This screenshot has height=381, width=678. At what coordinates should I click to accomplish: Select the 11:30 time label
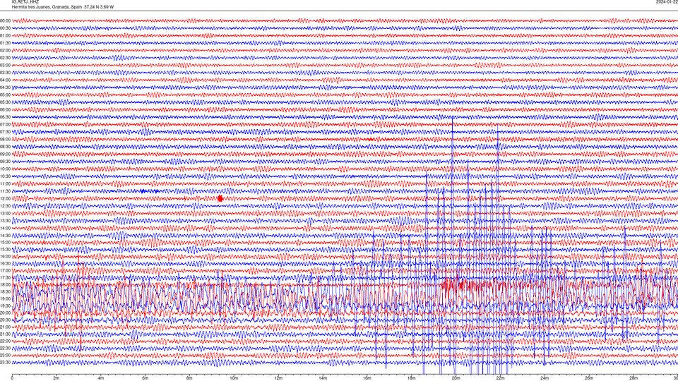[5, 191]
